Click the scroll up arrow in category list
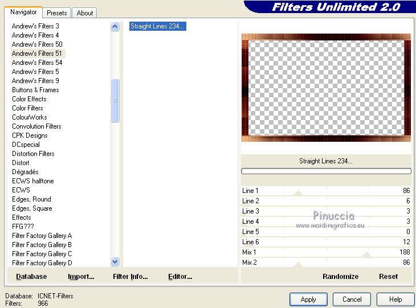The width and height of the screenshot is (416, 308). pos(115,27)
